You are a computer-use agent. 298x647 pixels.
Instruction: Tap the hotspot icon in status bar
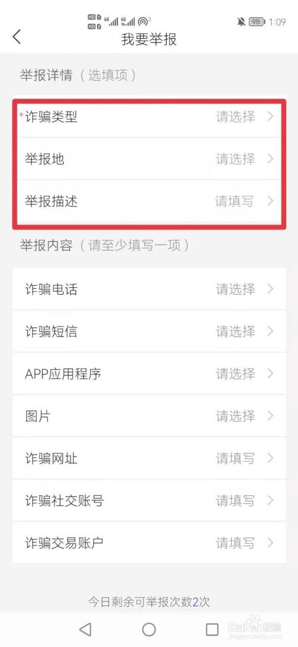[x=143, y=21]
